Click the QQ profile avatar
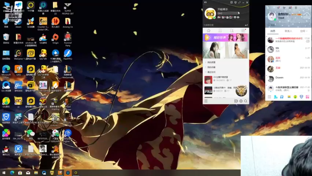Screen dimensions: 312x176 [272, 16]
